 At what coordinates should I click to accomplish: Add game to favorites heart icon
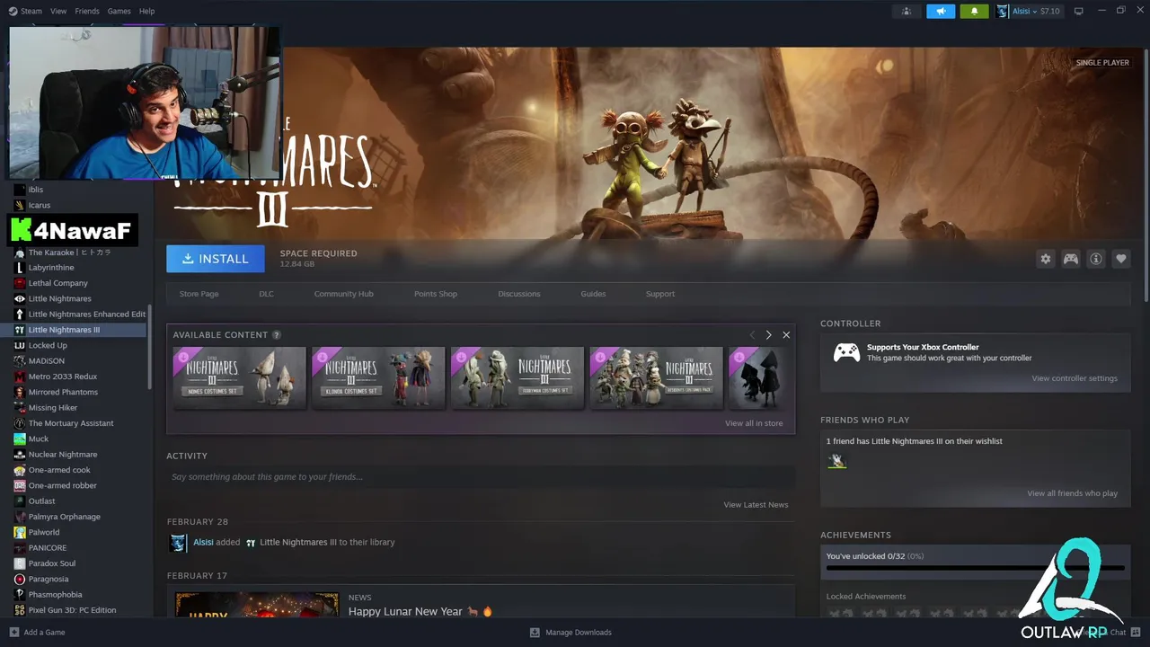pyautogui.click(x=1121, y=259)
